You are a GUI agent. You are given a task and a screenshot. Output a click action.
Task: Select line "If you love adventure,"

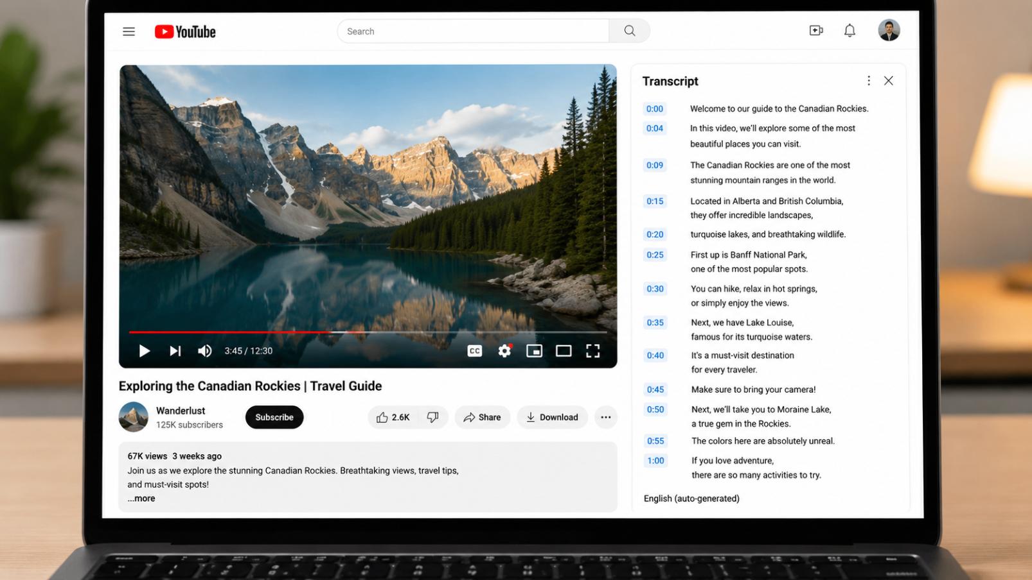click(x=733, y=461)
